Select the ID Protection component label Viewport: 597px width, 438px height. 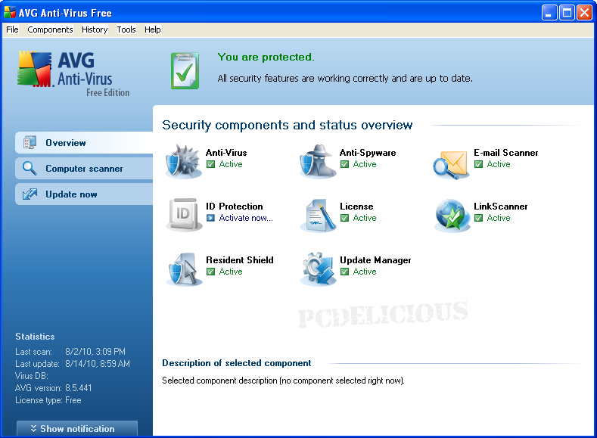click(x=234, y=207)
